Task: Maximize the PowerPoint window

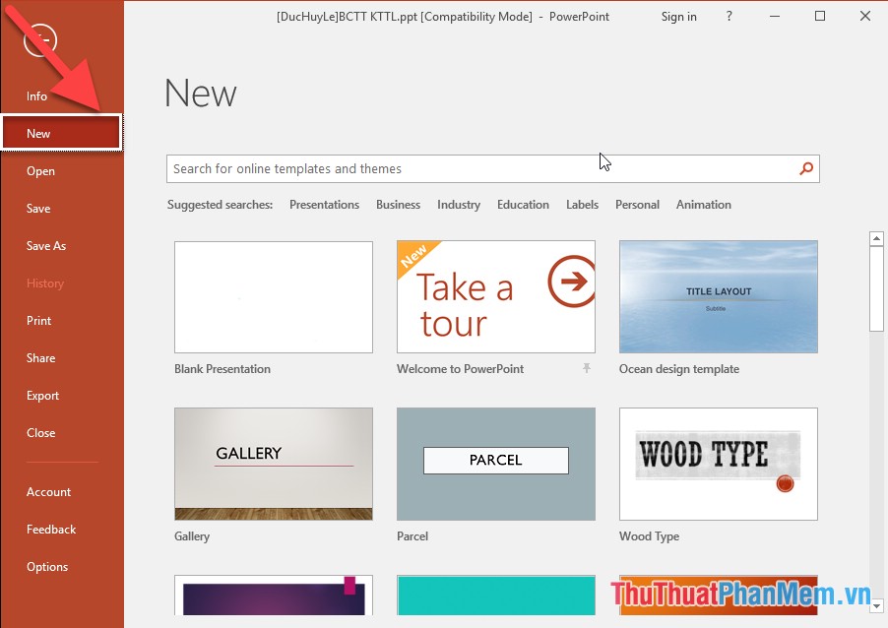Action: 819,17
